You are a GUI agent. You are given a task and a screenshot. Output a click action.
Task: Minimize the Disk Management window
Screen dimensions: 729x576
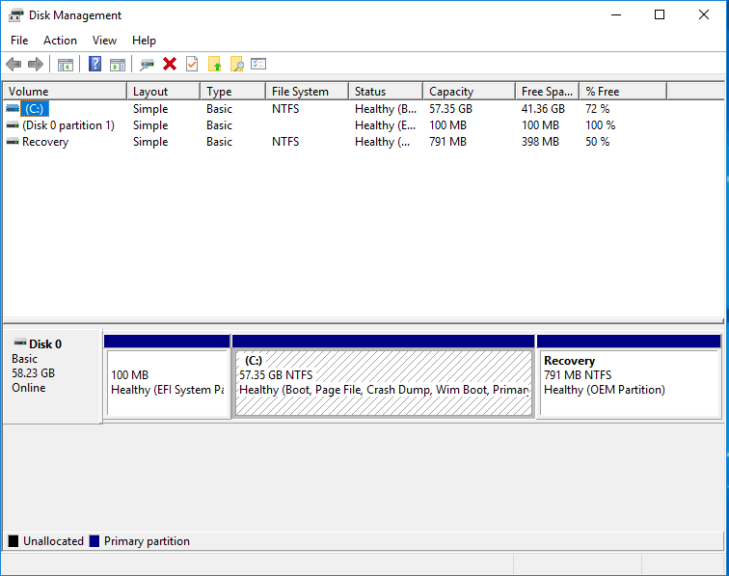coord(616,14)
